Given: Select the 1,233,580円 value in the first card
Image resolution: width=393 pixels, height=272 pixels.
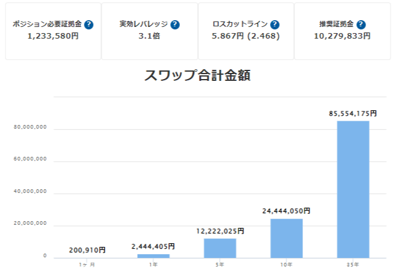Looking at the screenshot, I should point(53,36).
